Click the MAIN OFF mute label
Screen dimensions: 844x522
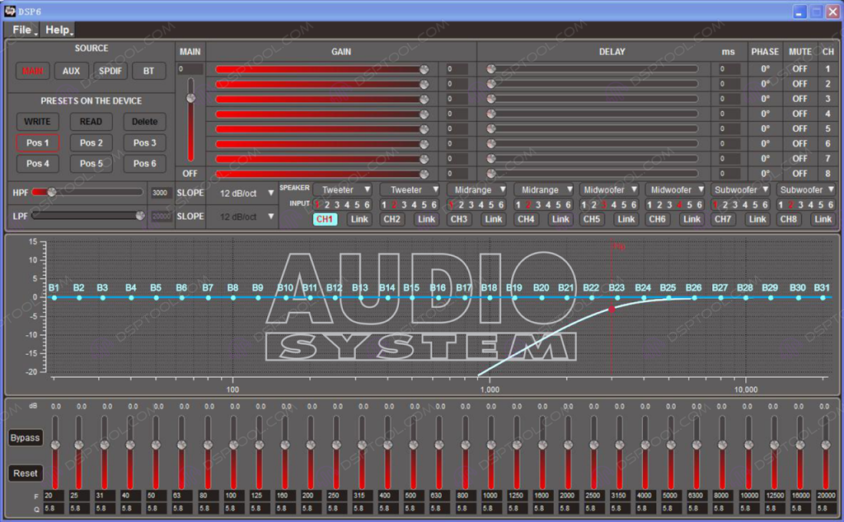[x=190, y=174]
